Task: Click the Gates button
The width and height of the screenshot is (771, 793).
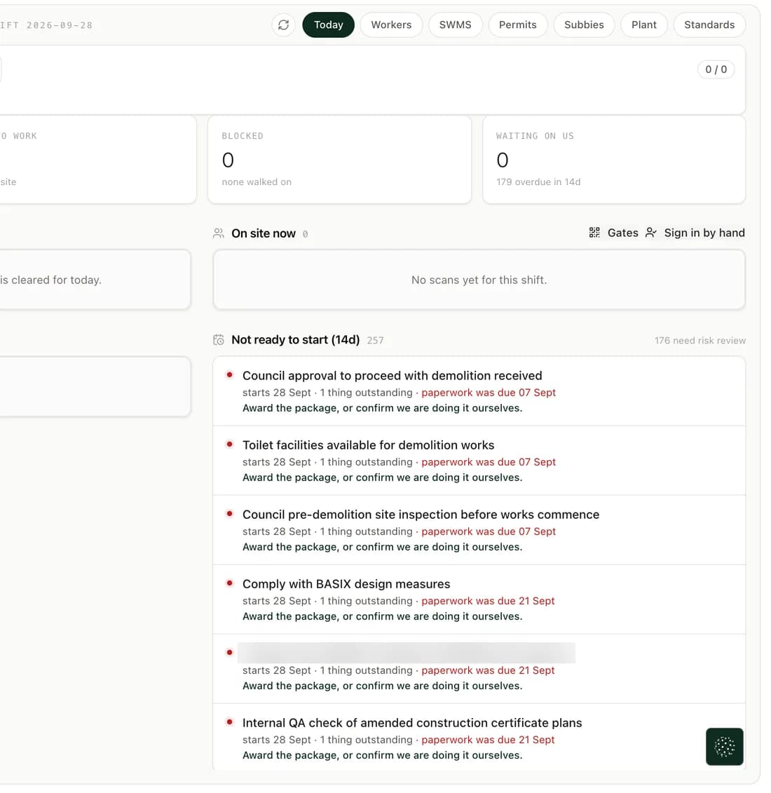Action: pos(613,233)
